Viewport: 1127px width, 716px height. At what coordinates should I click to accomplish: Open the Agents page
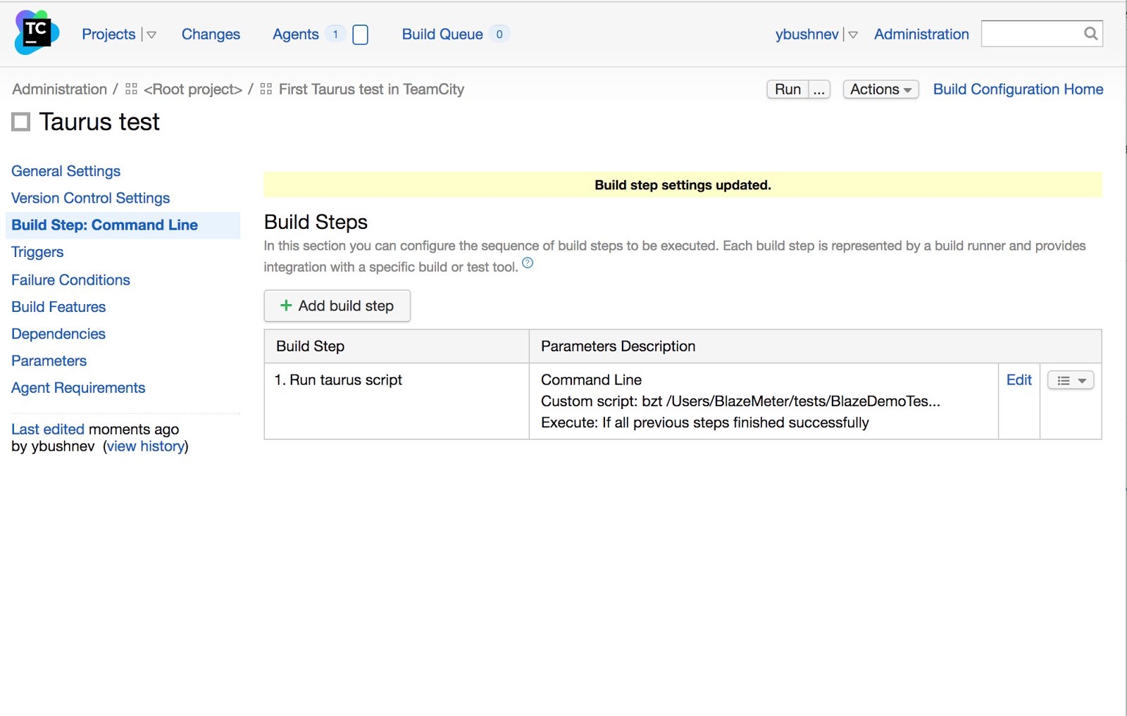(296, 34)
